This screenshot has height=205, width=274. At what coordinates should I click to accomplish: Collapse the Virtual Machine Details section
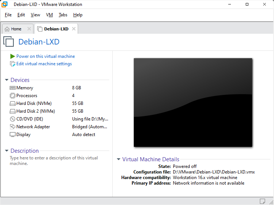click(x=119, y=159)
